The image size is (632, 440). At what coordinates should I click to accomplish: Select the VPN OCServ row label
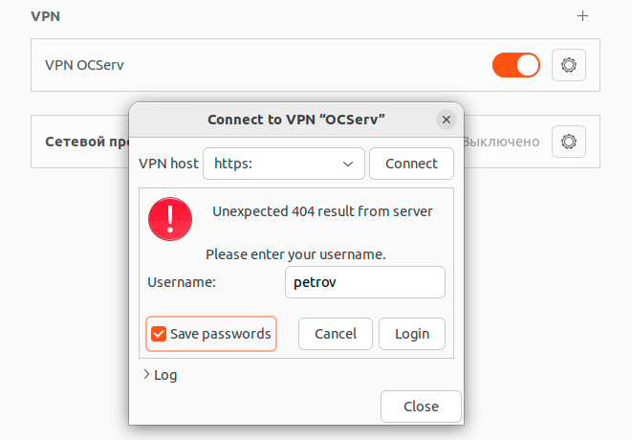(x=84, y=65)
